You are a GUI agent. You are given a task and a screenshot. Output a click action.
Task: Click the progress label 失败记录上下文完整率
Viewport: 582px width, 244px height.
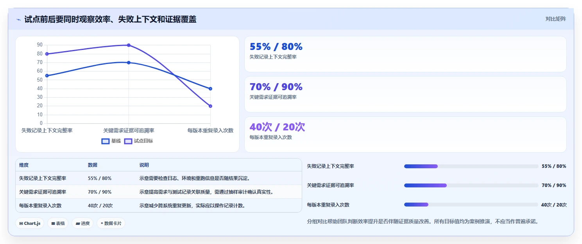331,166
